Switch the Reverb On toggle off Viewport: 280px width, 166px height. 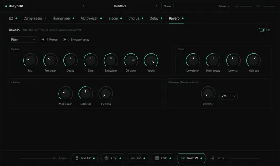(x=262, y=30)
